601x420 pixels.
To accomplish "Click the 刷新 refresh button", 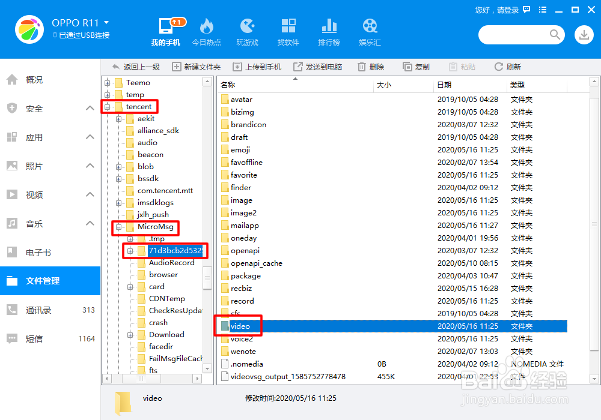I will coord(507,67).
